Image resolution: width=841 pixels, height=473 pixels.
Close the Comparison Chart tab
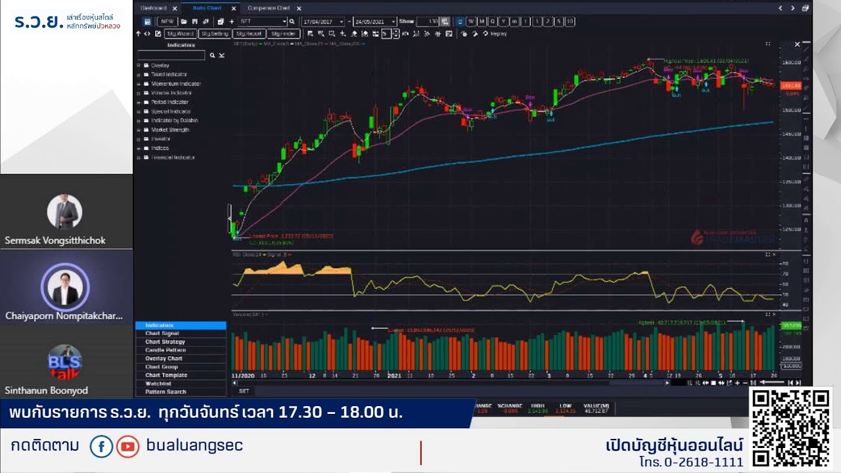299,8
